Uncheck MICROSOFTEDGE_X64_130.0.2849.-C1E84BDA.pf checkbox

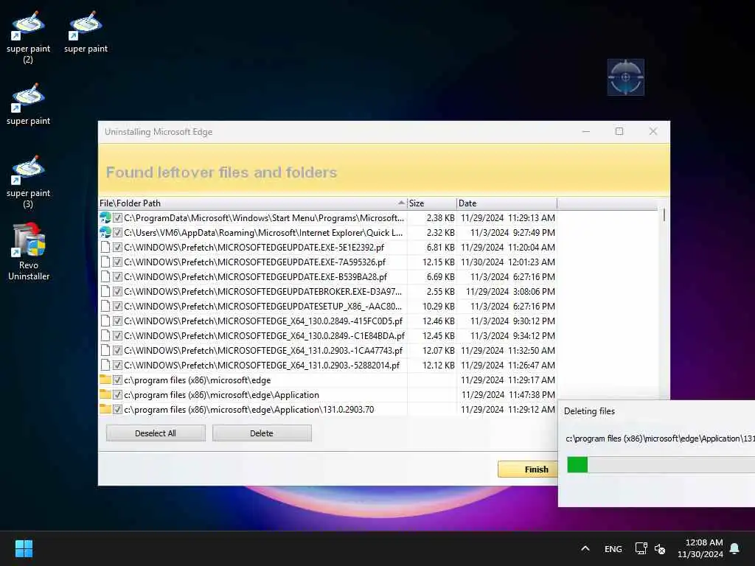tap(117, 336)
